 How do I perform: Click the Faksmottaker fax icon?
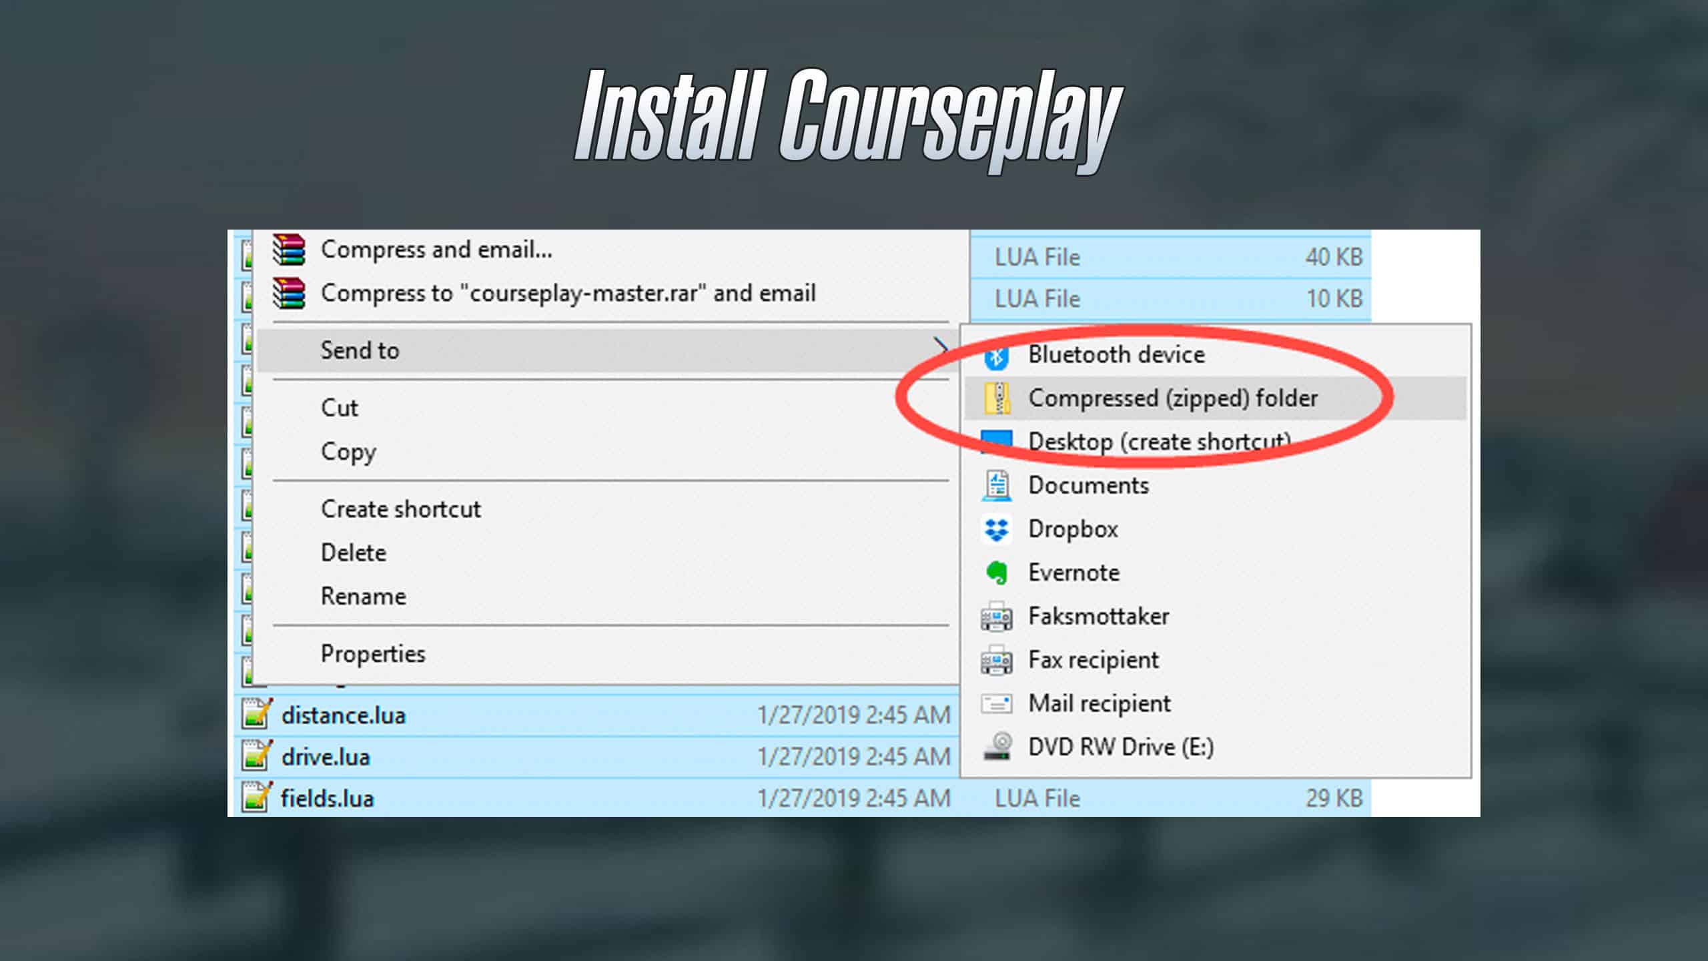point(997,616)
